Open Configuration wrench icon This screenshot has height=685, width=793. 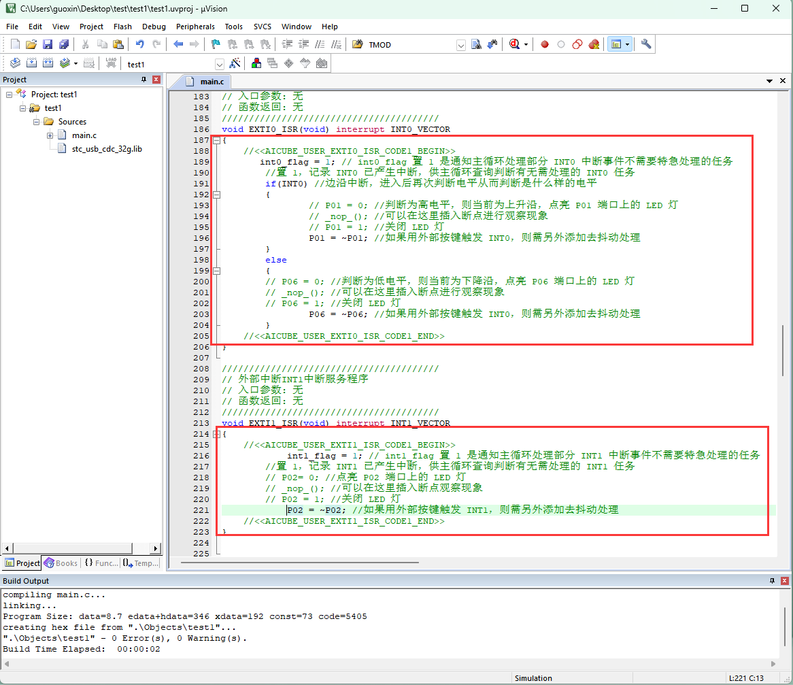point(646,44)
